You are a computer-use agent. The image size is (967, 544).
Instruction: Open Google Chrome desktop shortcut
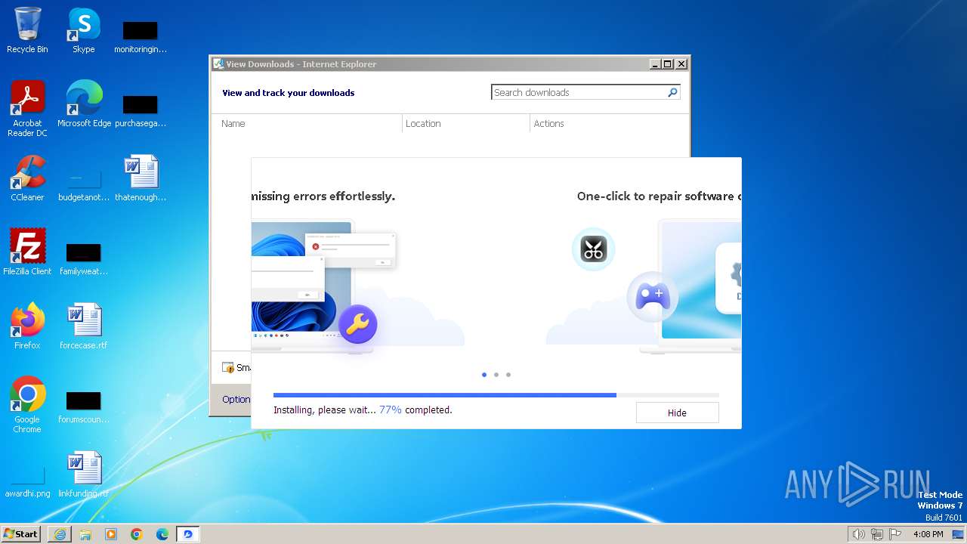click(27, 404)
